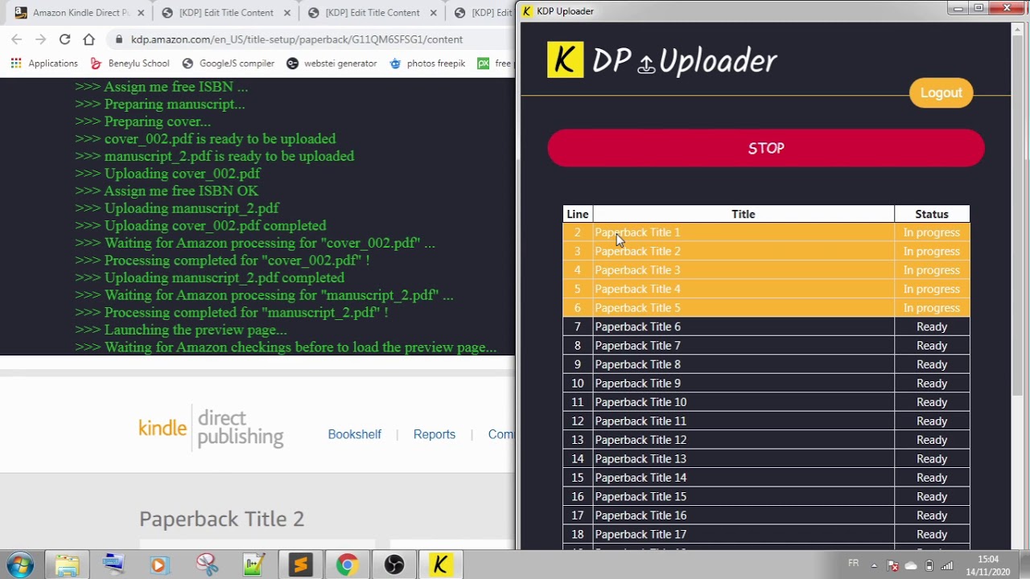The width and height of the screenshot is (1030, 579).
Task: Go back in the Chrome browser
Action: click(17, 39)
